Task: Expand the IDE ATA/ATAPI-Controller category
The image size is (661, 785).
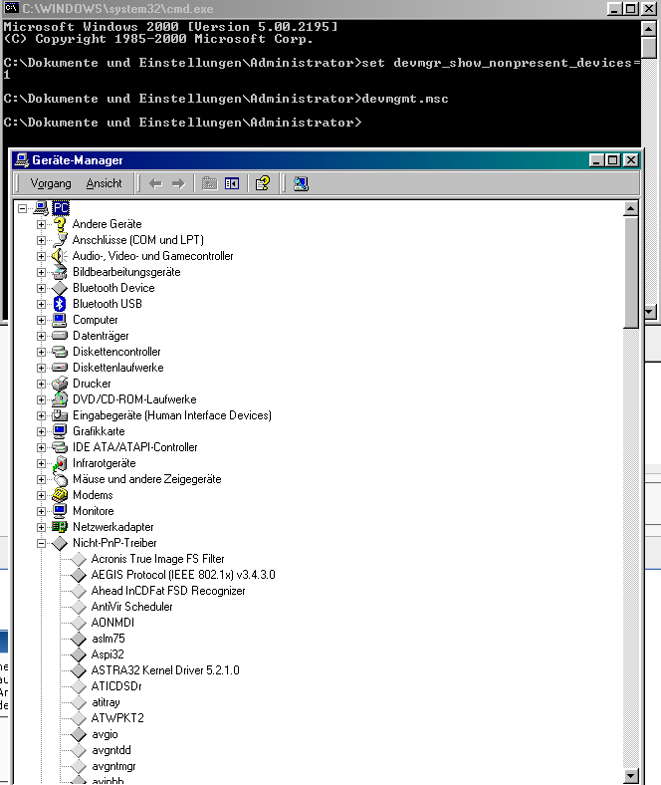Action: tap(42, 447)
